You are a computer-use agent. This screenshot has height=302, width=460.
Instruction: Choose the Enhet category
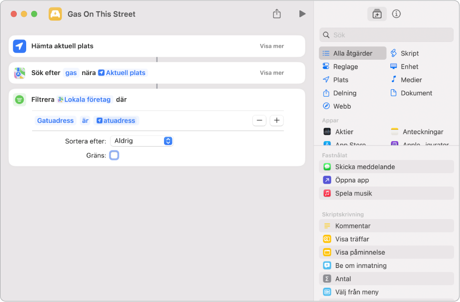404,67
